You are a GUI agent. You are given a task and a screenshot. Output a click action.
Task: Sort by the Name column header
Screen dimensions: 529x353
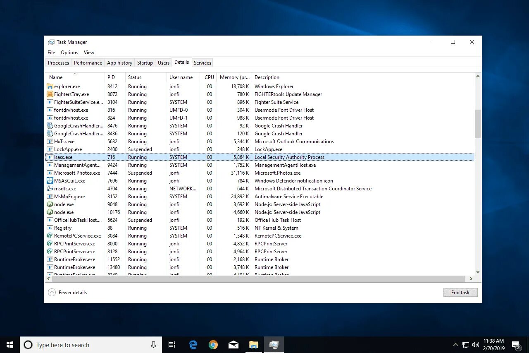(75, 77)
